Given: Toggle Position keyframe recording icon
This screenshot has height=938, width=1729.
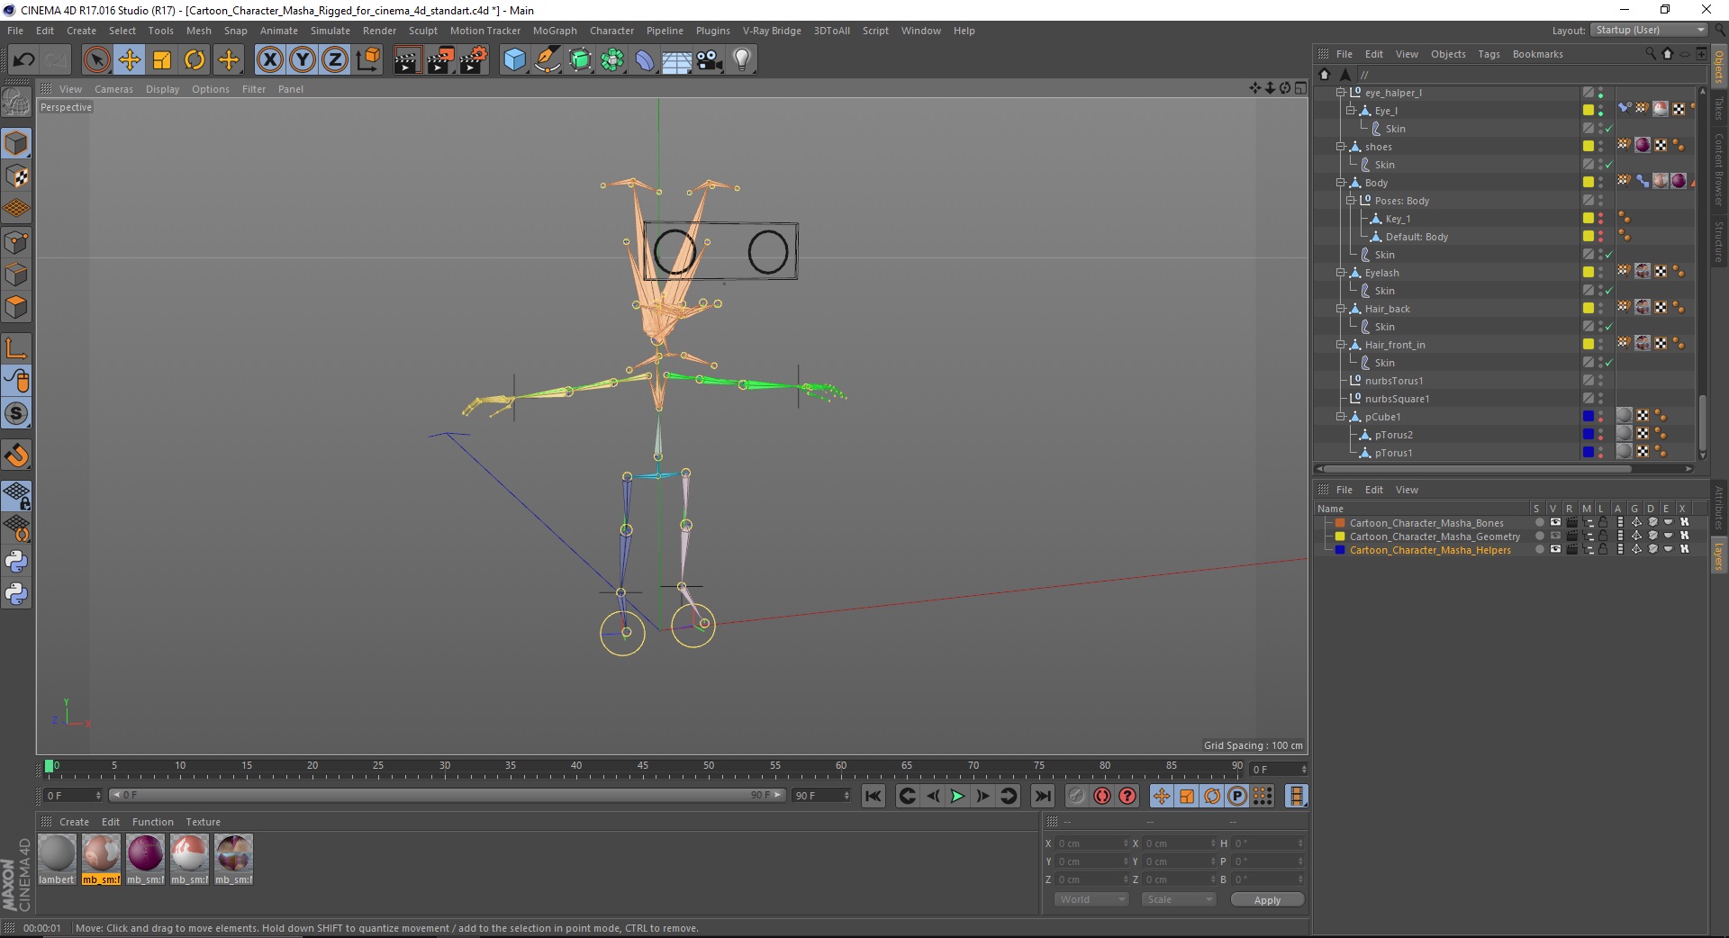Looking at the screenshot, I should tap(1162, 796).
